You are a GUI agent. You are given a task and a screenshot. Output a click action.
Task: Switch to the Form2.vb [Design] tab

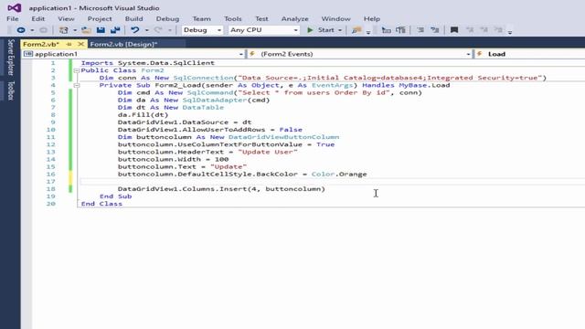point(123,44)
